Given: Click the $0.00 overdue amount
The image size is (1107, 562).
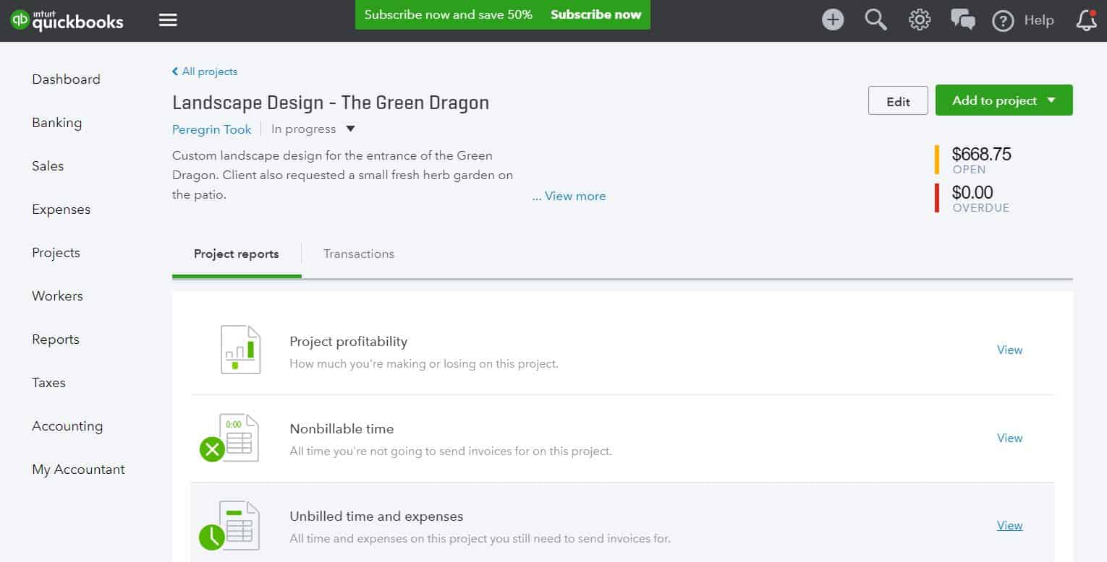Looking at the screenshot, I should pyautogui.click(x=972, y=192).
